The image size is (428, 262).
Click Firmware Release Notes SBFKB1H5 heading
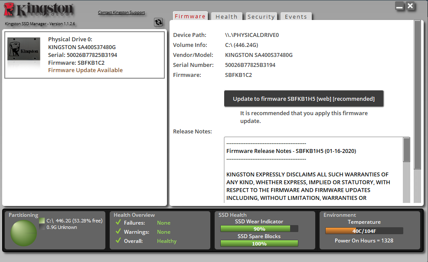point(291,151)
